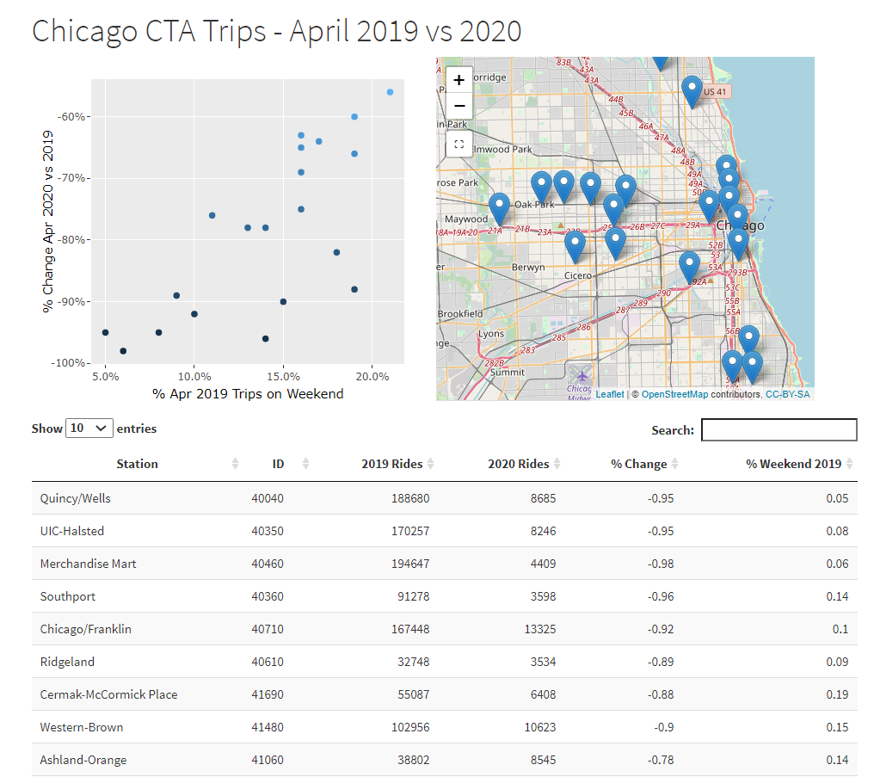Image resolution: width=874 pixels, height=777 pixels.
Task: Click the map marker above Cicero
Action: click(575, 245)
